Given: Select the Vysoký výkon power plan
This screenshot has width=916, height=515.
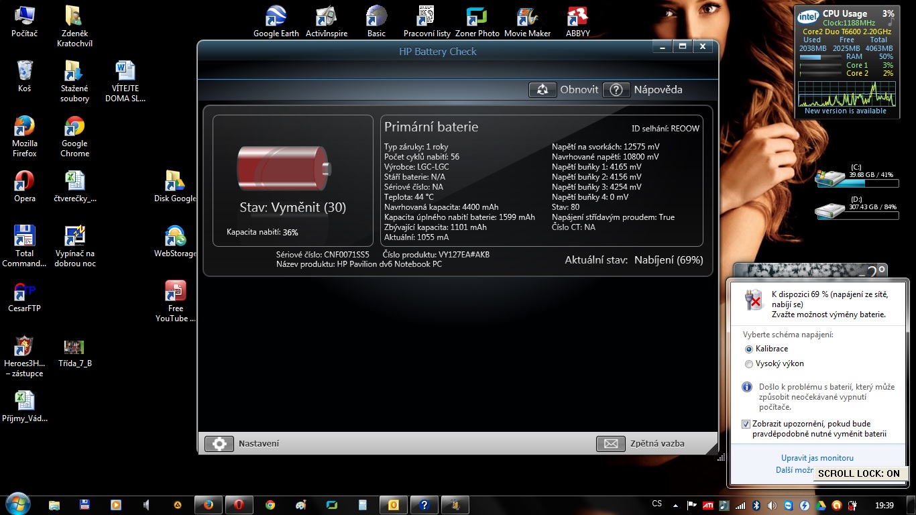Looking at the screenshot, I should [749, 364].
